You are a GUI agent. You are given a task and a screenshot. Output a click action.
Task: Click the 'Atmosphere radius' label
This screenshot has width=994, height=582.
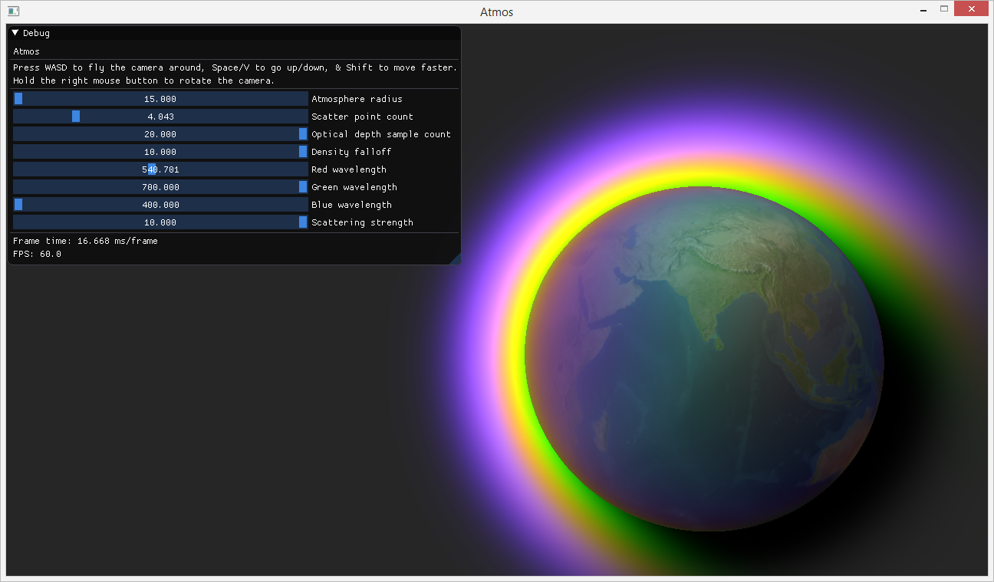(x=357, y=99)
